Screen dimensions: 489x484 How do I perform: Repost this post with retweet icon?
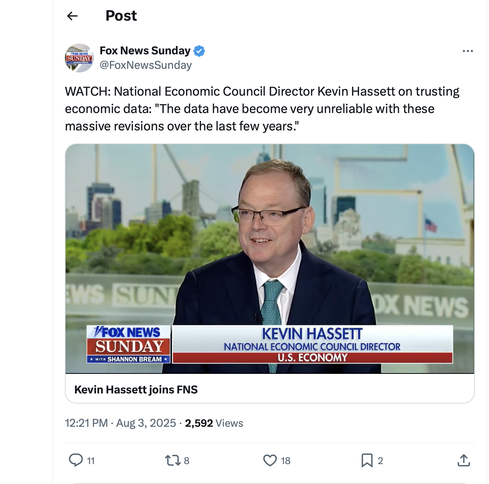click(172, 460)
